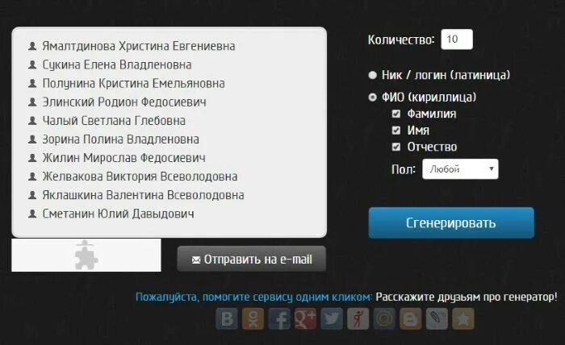The width and height of the screenshot is (565, 345).
Task: Click the puzzle piece plugin placeholder
Action: (x=86, y=255)
